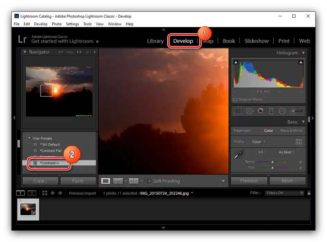Toggle the histogram highlight clipping indicator
327x242 pixels.
tap(301, 62)
